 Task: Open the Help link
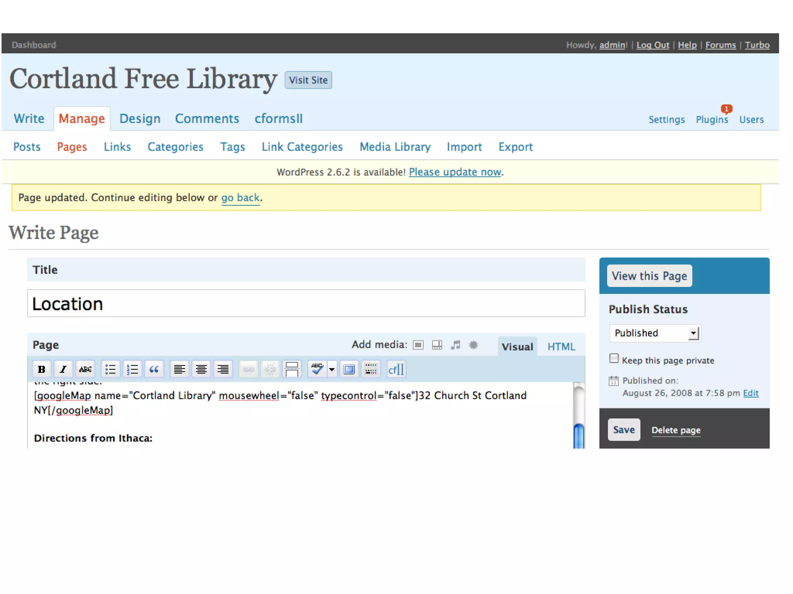(687, 45)
